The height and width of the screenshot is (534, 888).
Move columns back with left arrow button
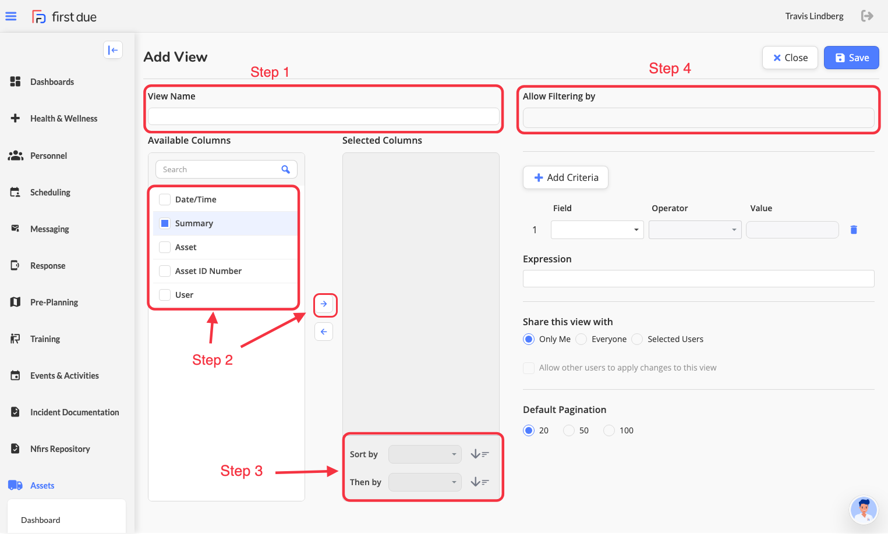pyautogui.click(x=324, y=332)
